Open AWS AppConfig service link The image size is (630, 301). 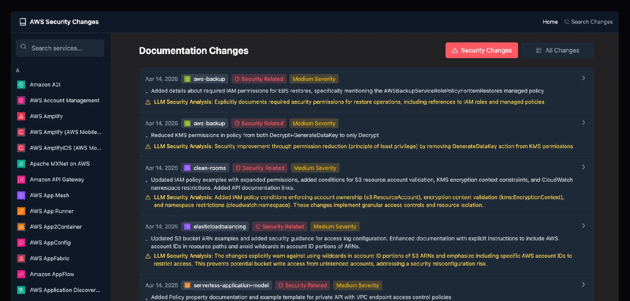coord(50,242)
